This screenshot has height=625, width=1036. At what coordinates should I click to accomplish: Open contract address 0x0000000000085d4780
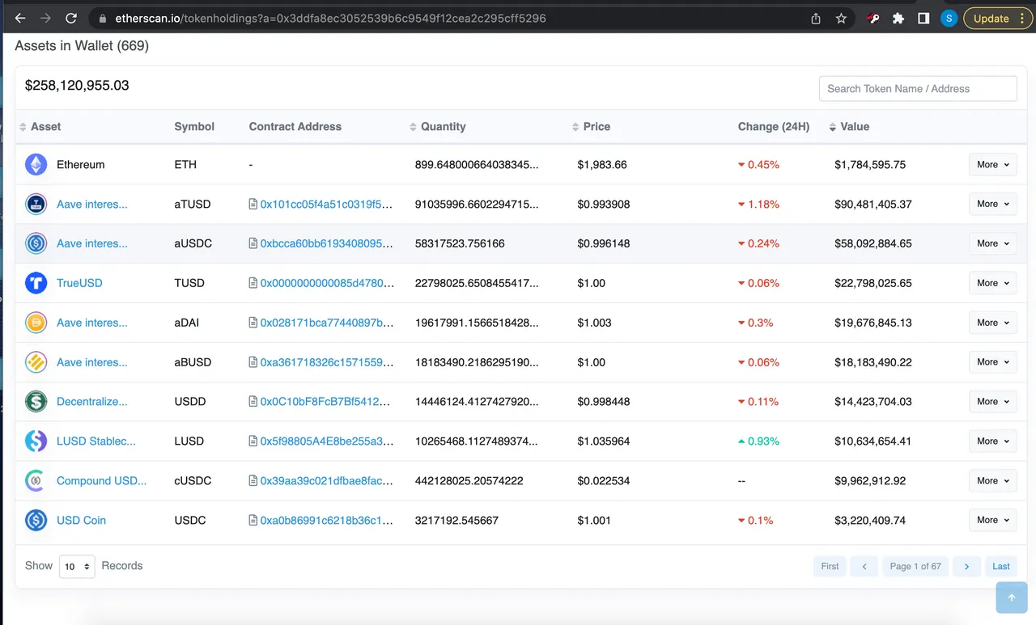[326, 283]
